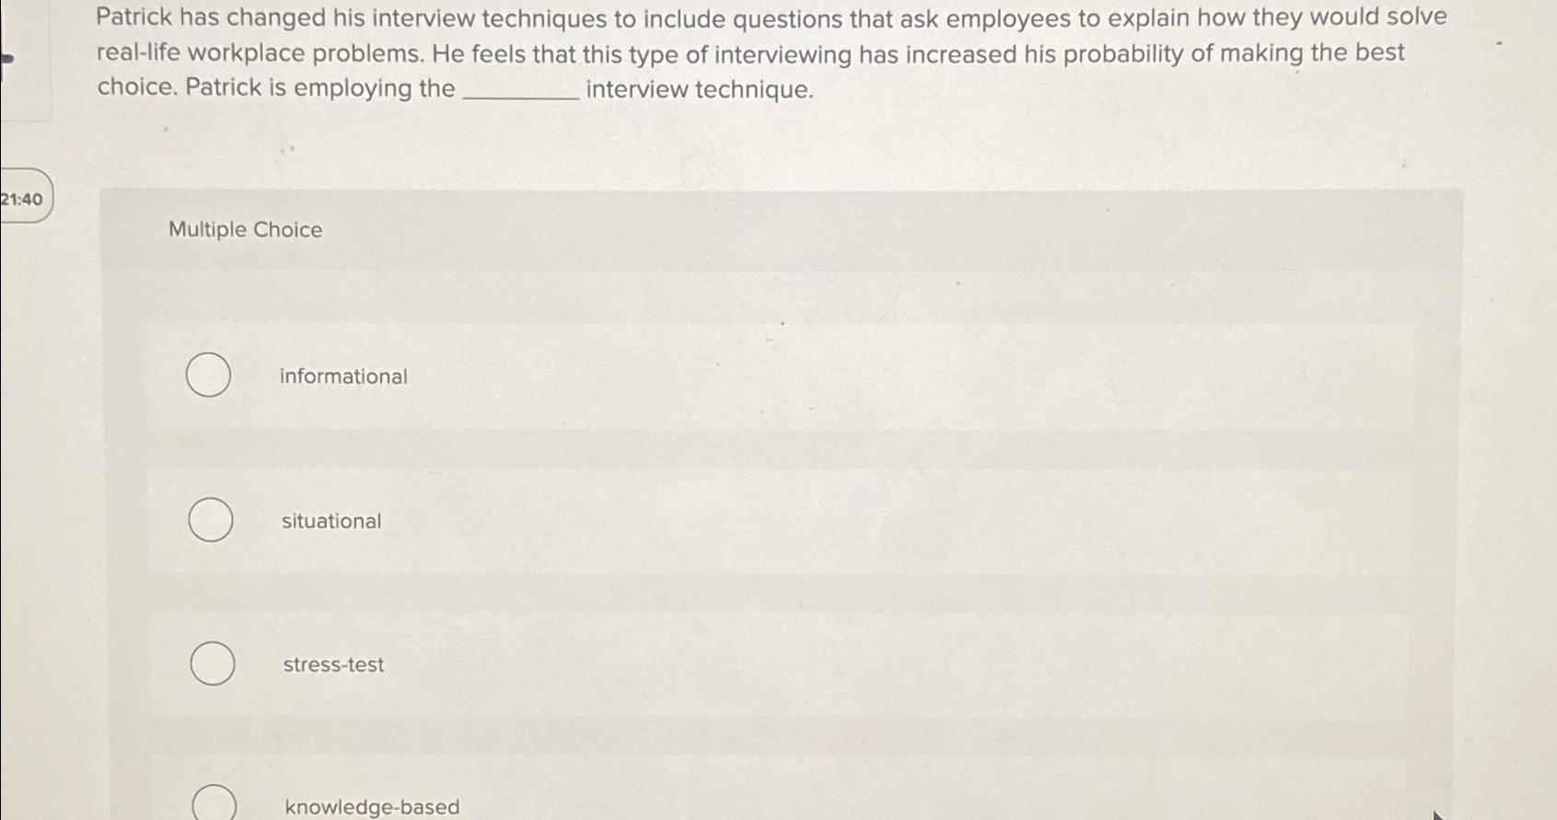
Task: Click the Multiple Choice heading
Action: 244,229
